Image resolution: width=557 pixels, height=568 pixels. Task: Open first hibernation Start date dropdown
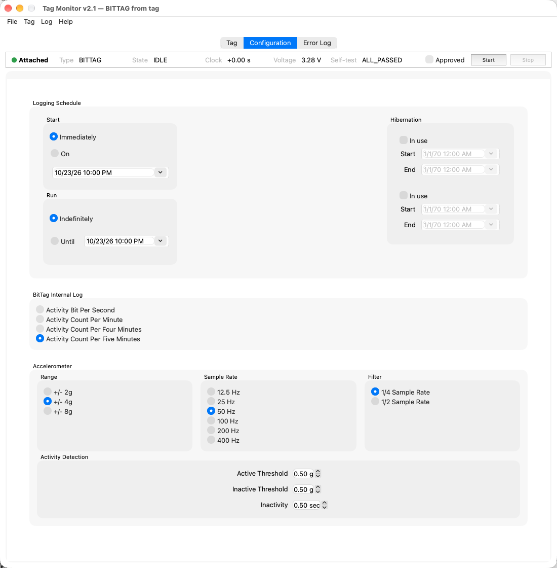(x=491, y=154)
